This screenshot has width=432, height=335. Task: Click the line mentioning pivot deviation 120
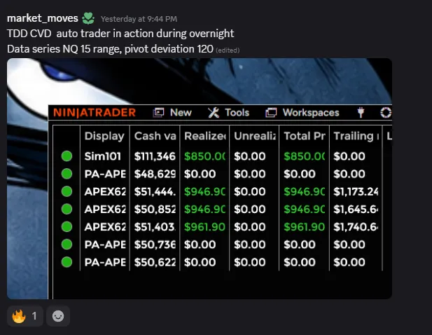point(110,49)
